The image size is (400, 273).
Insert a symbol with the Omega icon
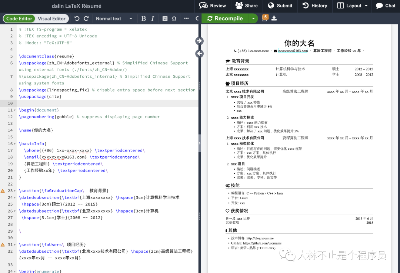click(174, 19)
